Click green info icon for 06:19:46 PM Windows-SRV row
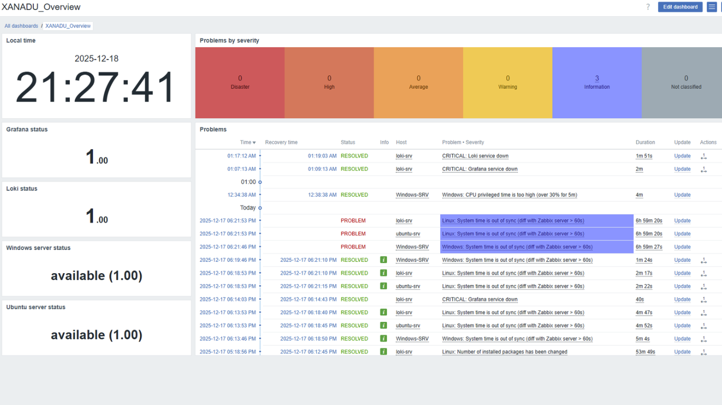 click(383, 260)
